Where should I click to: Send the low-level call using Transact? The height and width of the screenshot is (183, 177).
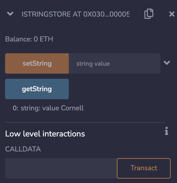pos(144,168)
